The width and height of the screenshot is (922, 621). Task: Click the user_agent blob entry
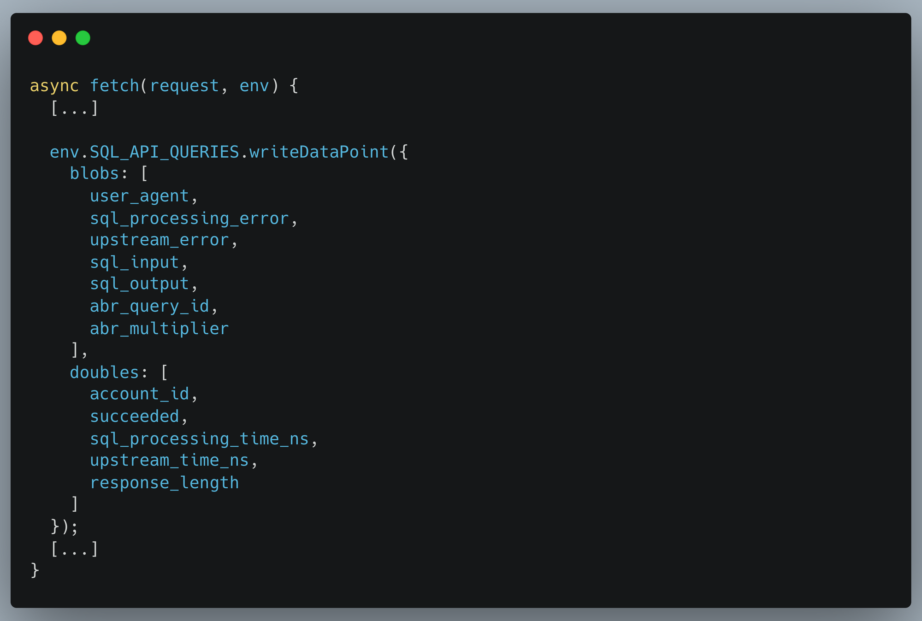[x=139, y=196]
